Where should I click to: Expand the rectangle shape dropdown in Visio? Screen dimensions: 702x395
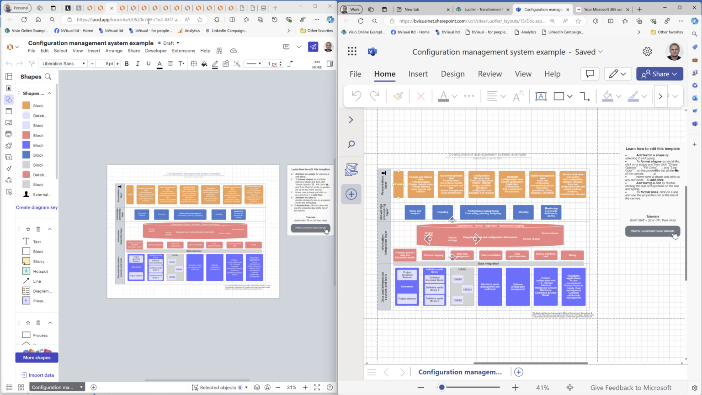coord(570,96)
